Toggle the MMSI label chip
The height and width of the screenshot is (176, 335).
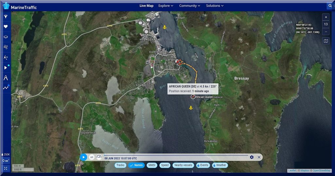151,165
